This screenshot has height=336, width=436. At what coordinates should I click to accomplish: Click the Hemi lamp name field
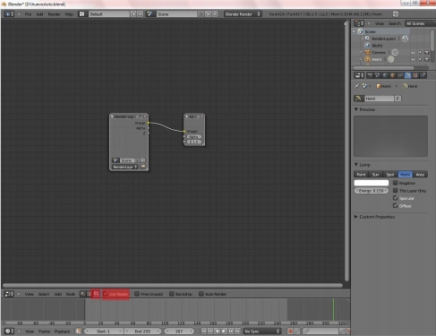[x=379, y=99]
